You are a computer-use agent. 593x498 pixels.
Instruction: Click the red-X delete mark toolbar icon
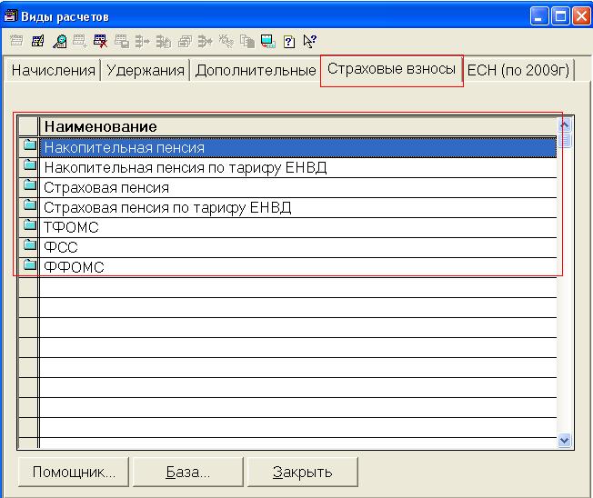100,41
